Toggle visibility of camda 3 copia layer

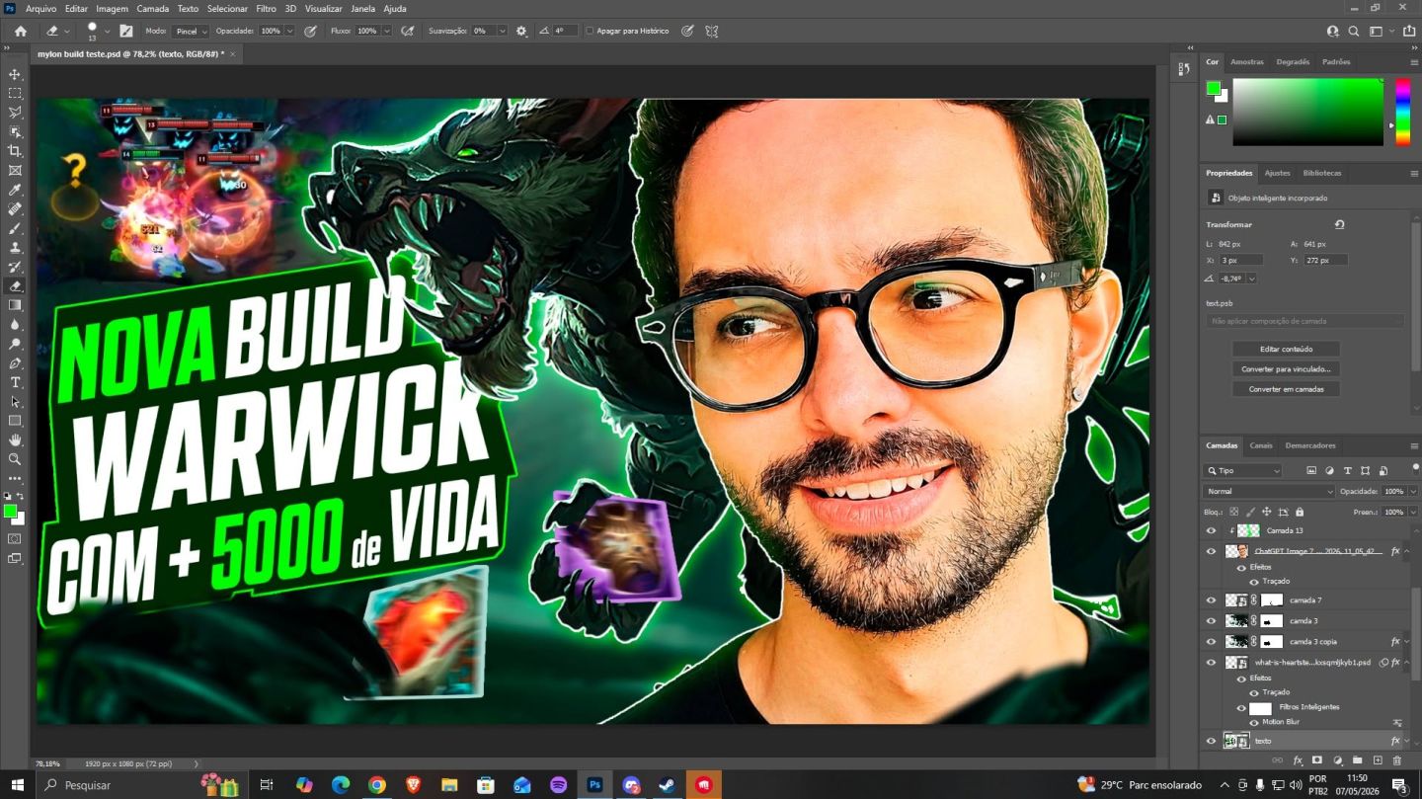click(1211, 641)
